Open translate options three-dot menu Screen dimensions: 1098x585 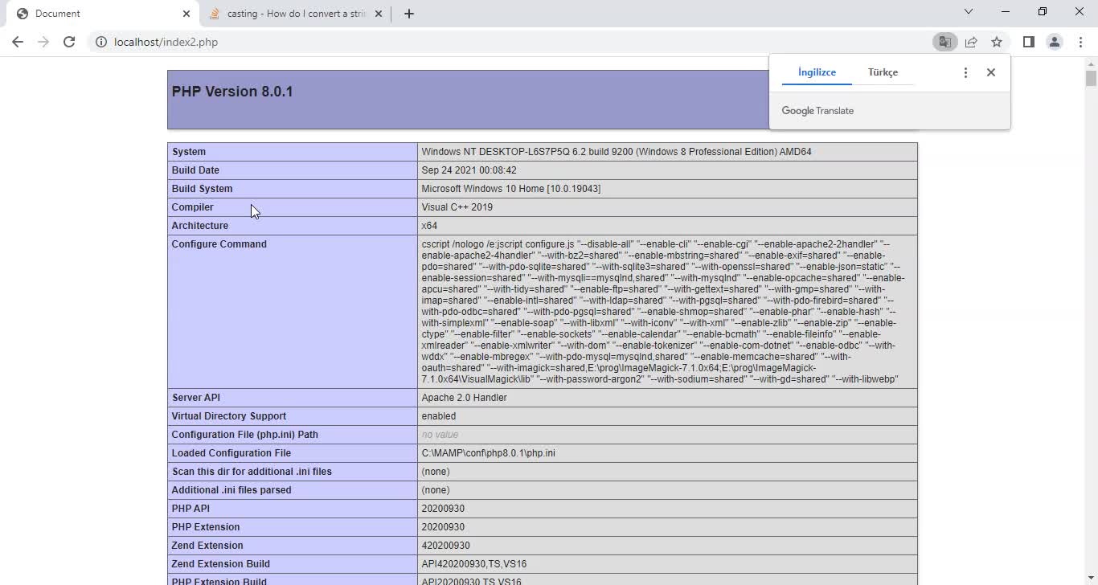[x=965, y=72]
